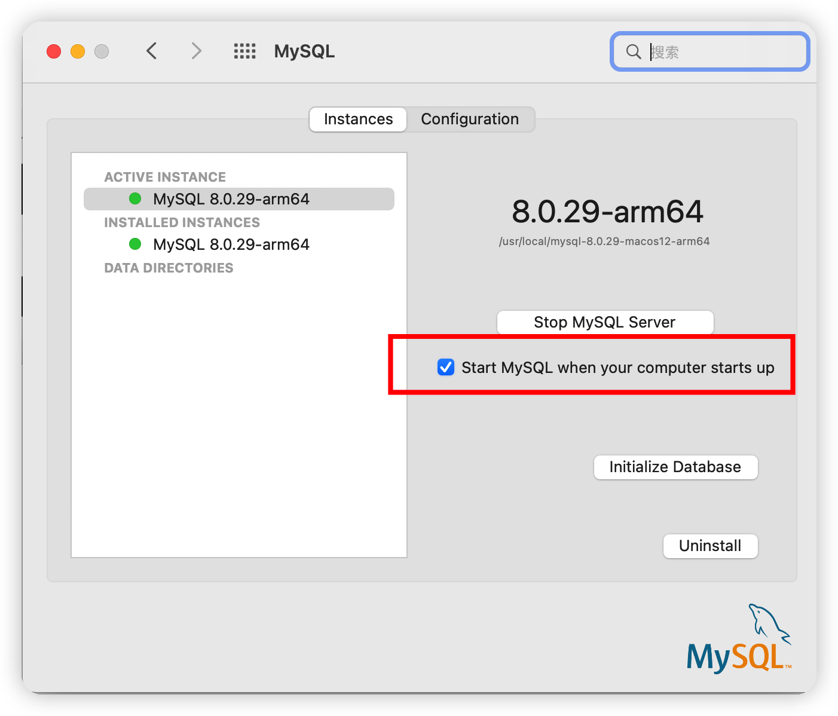Click the /usr/local/mysql-8.0.29-macos12-arm64 path
The image size is (838, 716).
tap(604, 241)
